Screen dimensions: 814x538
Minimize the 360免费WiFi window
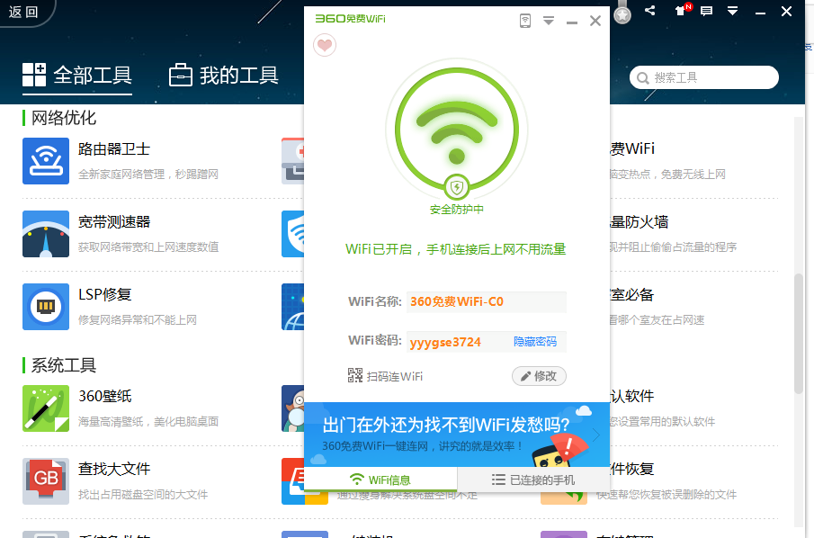point(572,22)
